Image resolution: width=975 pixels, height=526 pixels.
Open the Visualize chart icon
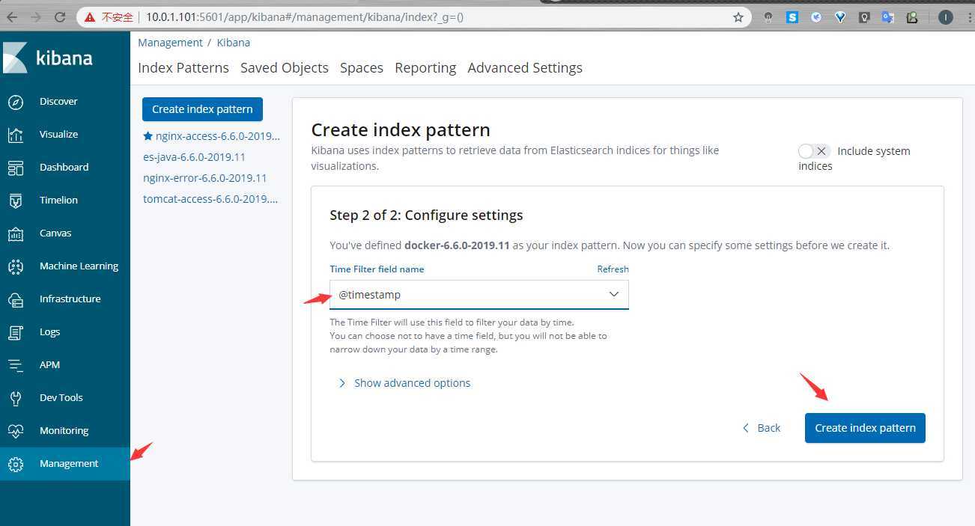point(16,135)
